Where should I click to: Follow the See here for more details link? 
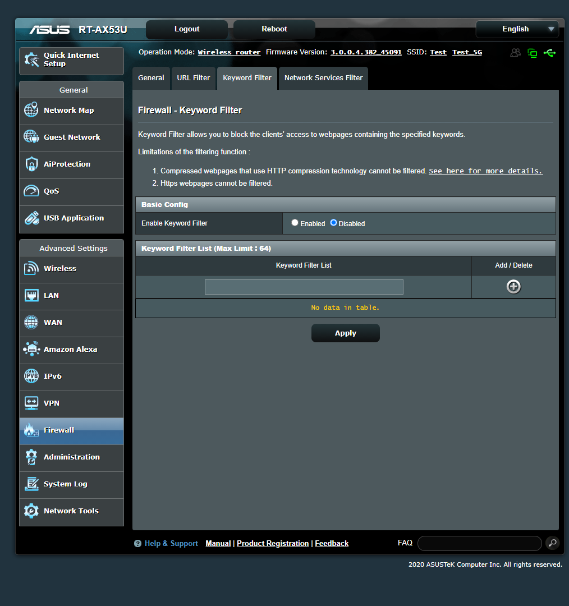pos(485,171)
